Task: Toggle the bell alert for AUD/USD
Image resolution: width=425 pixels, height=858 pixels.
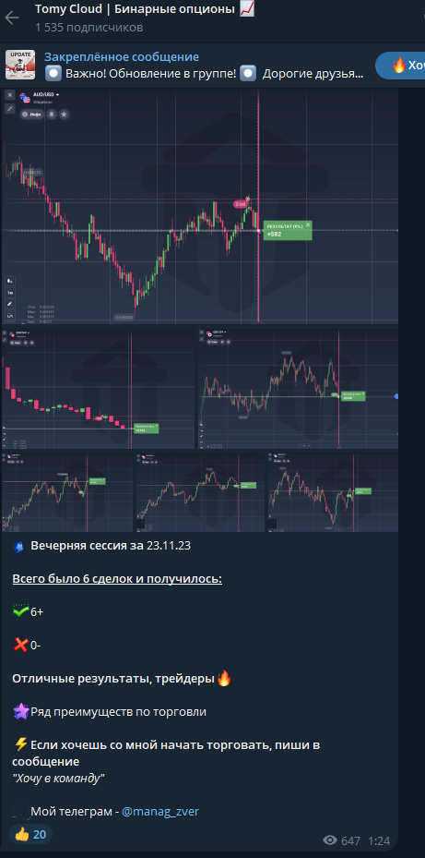Action: (x=52, y=114)
